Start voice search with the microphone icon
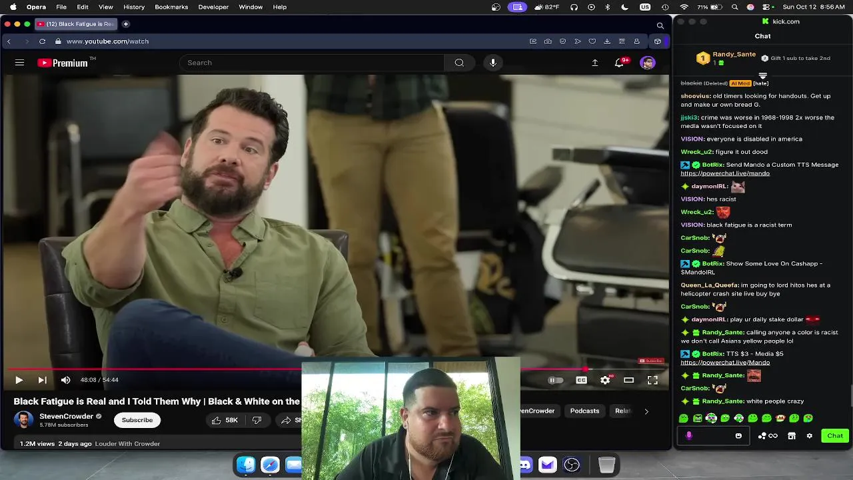The height and width of the screenshot is (480, 853). 493,63
